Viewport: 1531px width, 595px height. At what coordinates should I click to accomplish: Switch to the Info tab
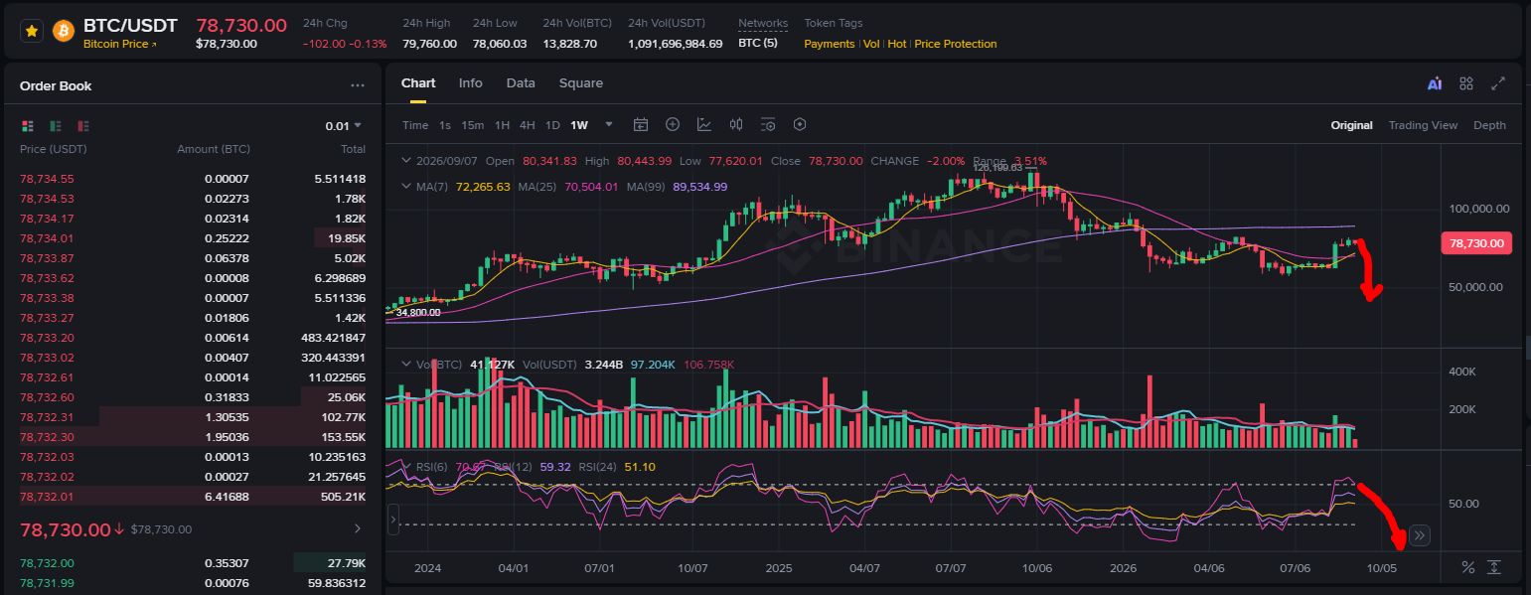471,83
